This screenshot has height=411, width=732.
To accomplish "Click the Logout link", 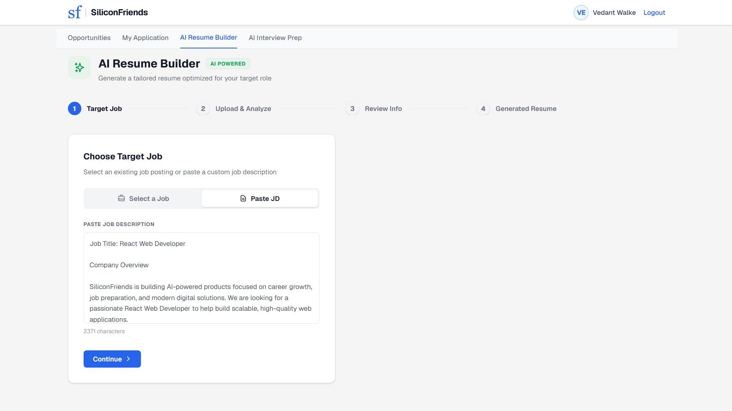I will pyautogui.click(x=654, y=13).
